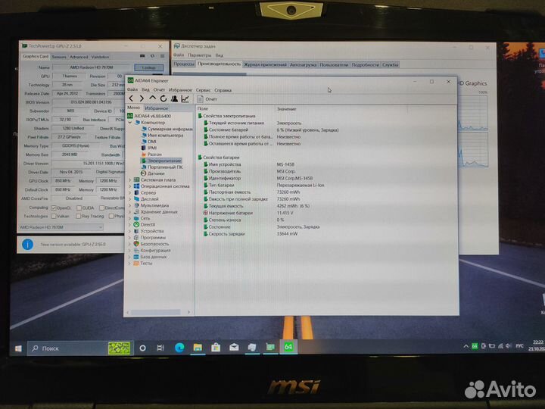Open Пользователи tab in Task Manager
Screen dimensions: 545x409
pos(334,64)
